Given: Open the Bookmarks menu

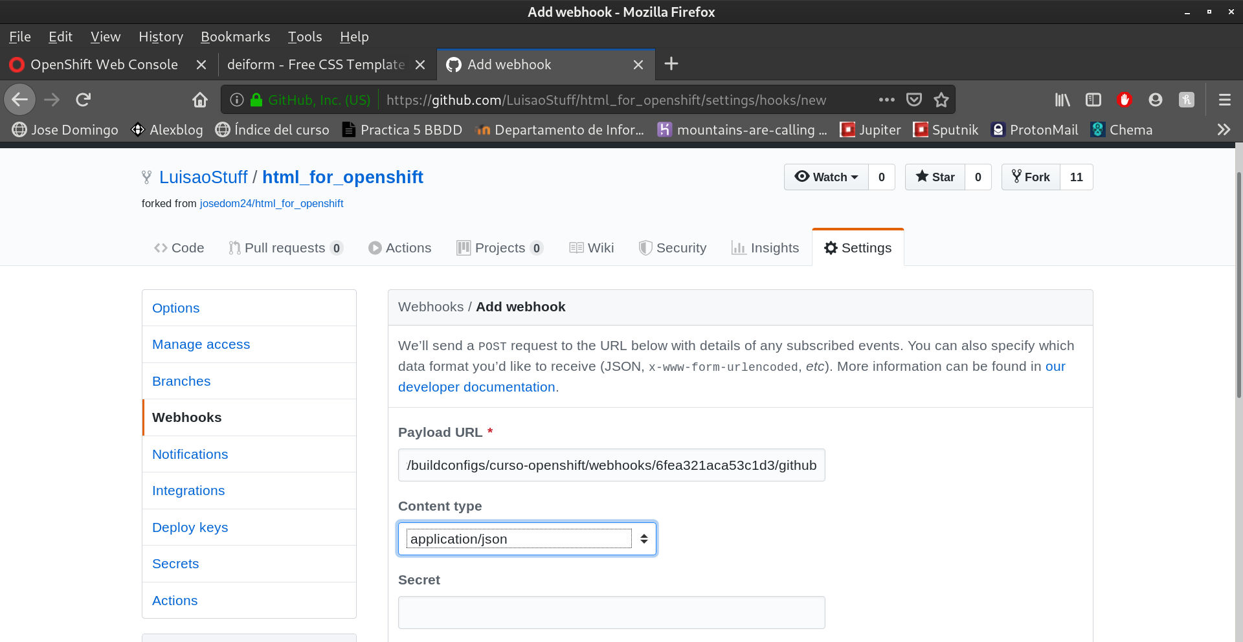Looking at the screenshot, I should click(235, 37).
